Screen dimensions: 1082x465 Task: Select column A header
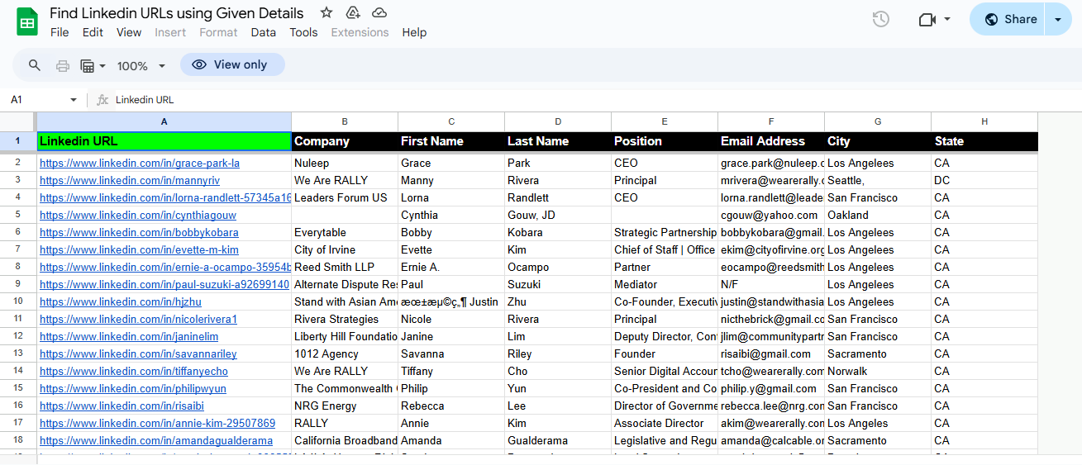[x=164, y=121]
